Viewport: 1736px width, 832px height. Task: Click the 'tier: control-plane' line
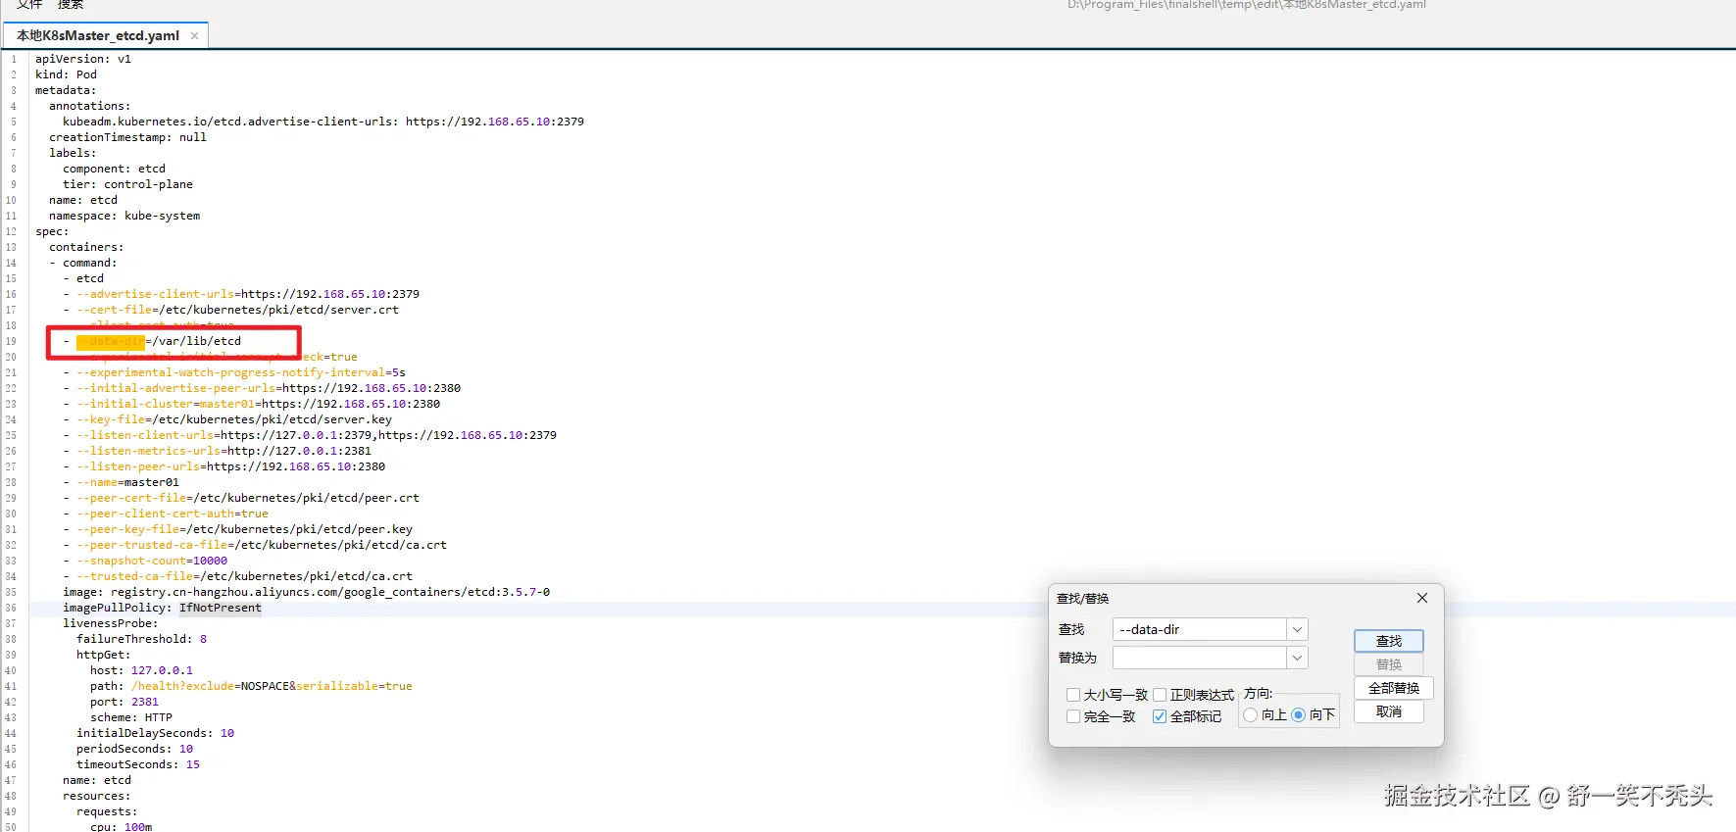point(127,184)
